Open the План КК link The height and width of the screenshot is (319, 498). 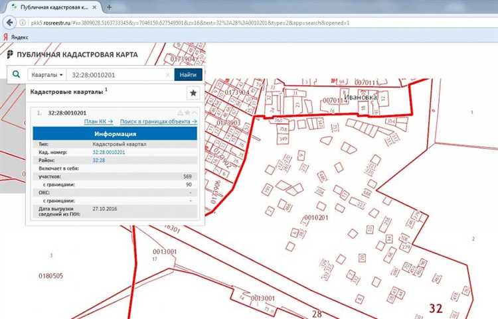[98, 121]
